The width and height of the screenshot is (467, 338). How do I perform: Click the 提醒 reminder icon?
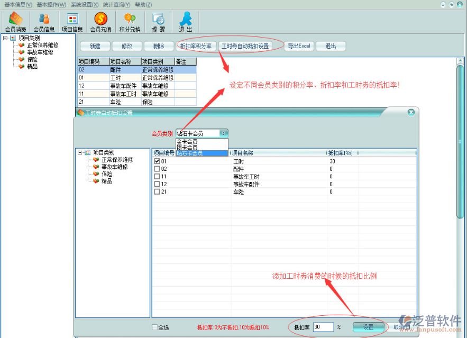(158, 22)
